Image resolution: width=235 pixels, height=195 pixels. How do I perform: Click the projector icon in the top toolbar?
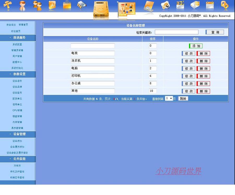tap(149, 6)
